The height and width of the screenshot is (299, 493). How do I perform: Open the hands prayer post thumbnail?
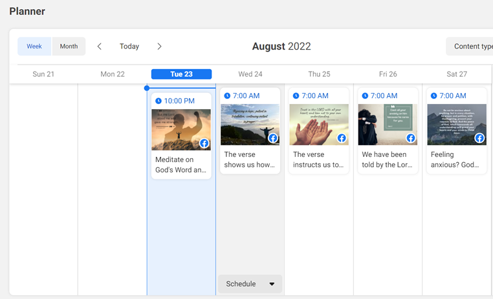click(x=319, y=125)
